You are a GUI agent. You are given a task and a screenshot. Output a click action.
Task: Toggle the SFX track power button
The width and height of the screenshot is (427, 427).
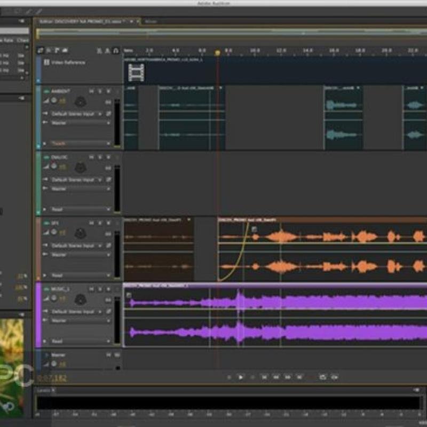(x=46, y=223)
